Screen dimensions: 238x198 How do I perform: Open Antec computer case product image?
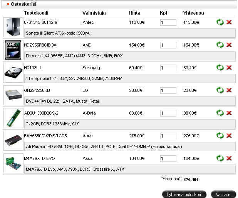click(13, 27)
